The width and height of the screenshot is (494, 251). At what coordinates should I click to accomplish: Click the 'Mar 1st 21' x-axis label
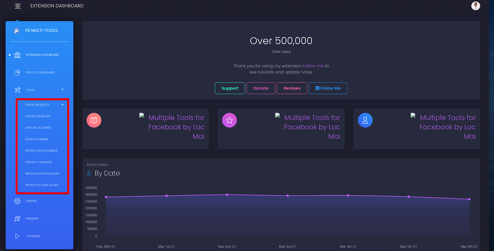coord(166,247)
